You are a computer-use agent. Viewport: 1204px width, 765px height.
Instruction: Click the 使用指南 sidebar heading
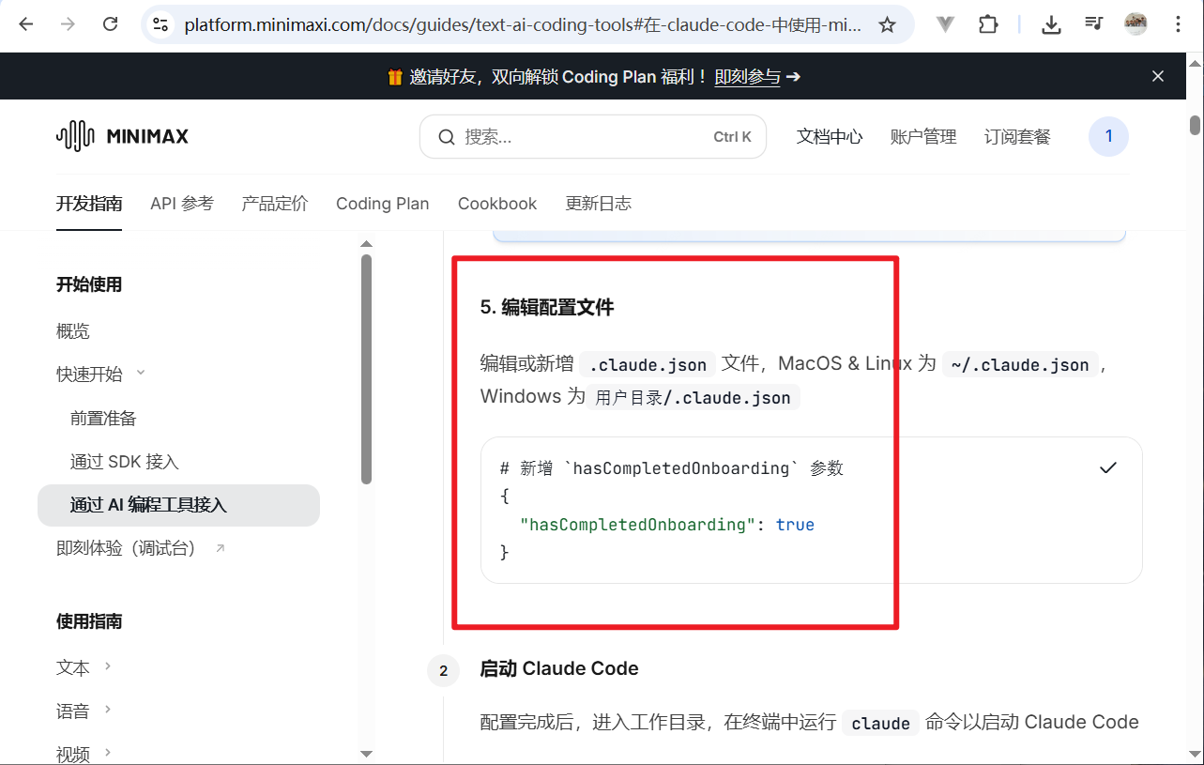tap(89, 621)
